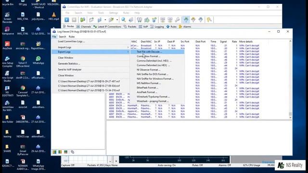Click the Log Viewer vertical scrollbar down arrow
The height and width of the screenshot is (173, 308).
coord(290,117)
